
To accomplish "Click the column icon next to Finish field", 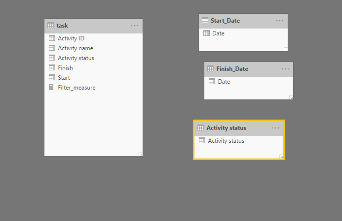I will tap(52, 68).
